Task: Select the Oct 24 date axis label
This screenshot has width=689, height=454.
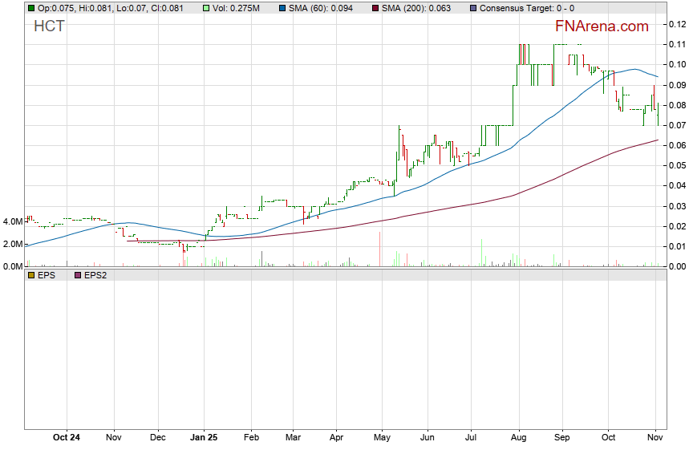Action: (x=67, y=438)
